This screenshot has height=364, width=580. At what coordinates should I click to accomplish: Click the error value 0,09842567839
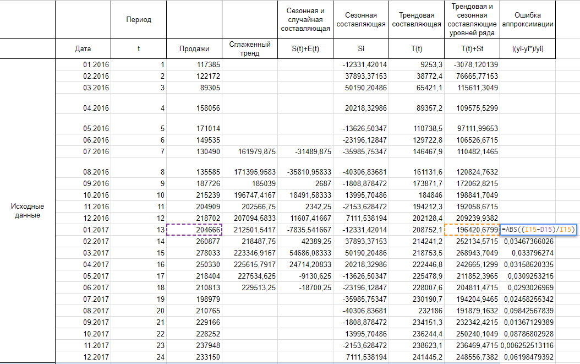click(x=527, y=311)
